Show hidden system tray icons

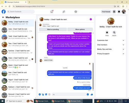pyautogui.click(x=105, y=101)
